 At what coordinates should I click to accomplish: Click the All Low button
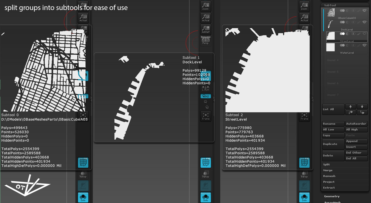[x=333, y=130]
